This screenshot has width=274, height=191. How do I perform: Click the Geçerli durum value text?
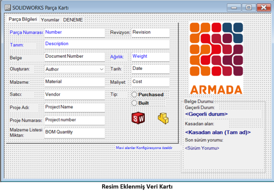206,114
